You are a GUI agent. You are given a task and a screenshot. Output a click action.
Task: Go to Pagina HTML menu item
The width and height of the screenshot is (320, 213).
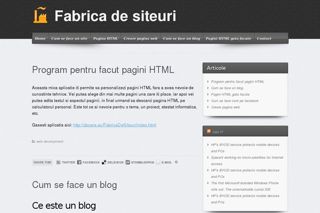pyautogui.click(x=106, y=38)
